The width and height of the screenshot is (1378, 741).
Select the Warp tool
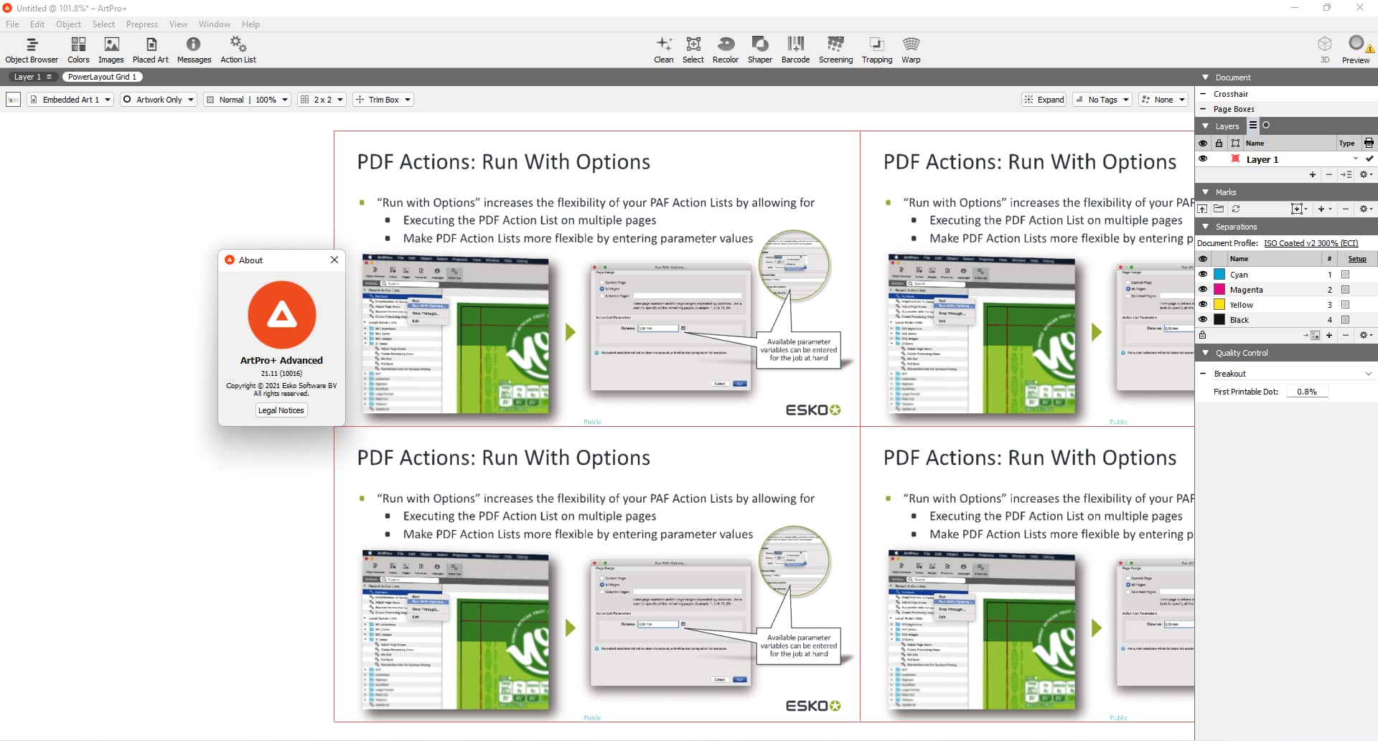tap(911, 50)
